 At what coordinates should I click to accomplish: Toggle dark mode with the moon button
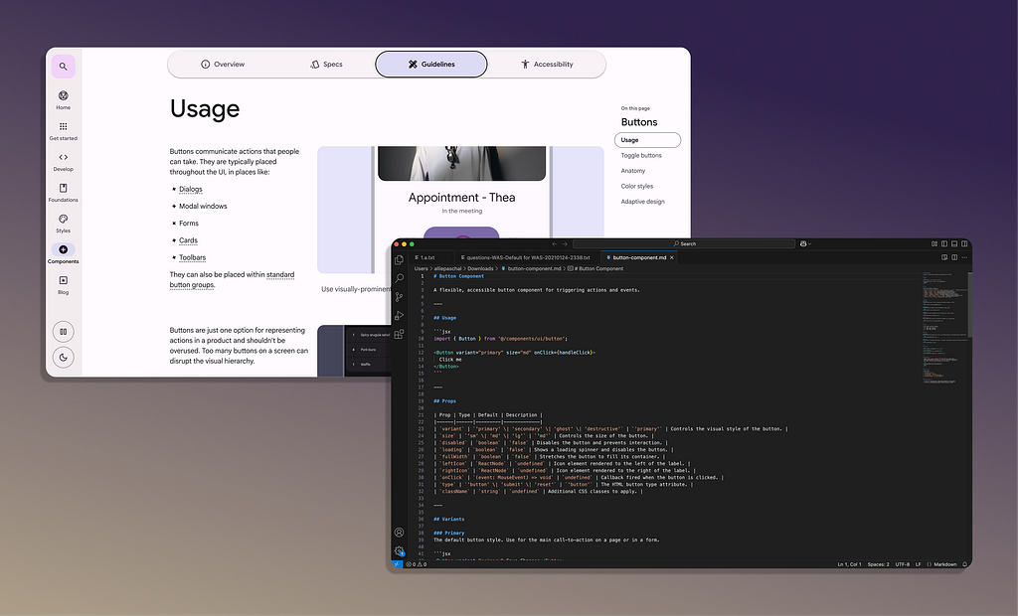[63, 357]
